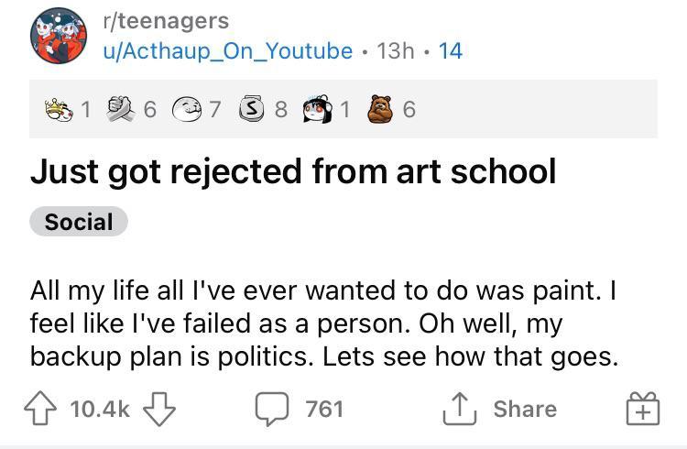
Task: Open u/Acthaup_On_Youtube's profile
Action: pyautogui.click(x=229, y=50)
